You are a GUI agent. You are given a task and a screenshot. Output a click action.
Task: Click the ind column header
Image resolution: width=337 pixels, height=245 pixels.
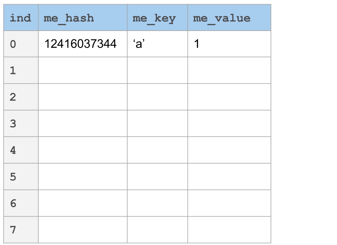[21, 18]
